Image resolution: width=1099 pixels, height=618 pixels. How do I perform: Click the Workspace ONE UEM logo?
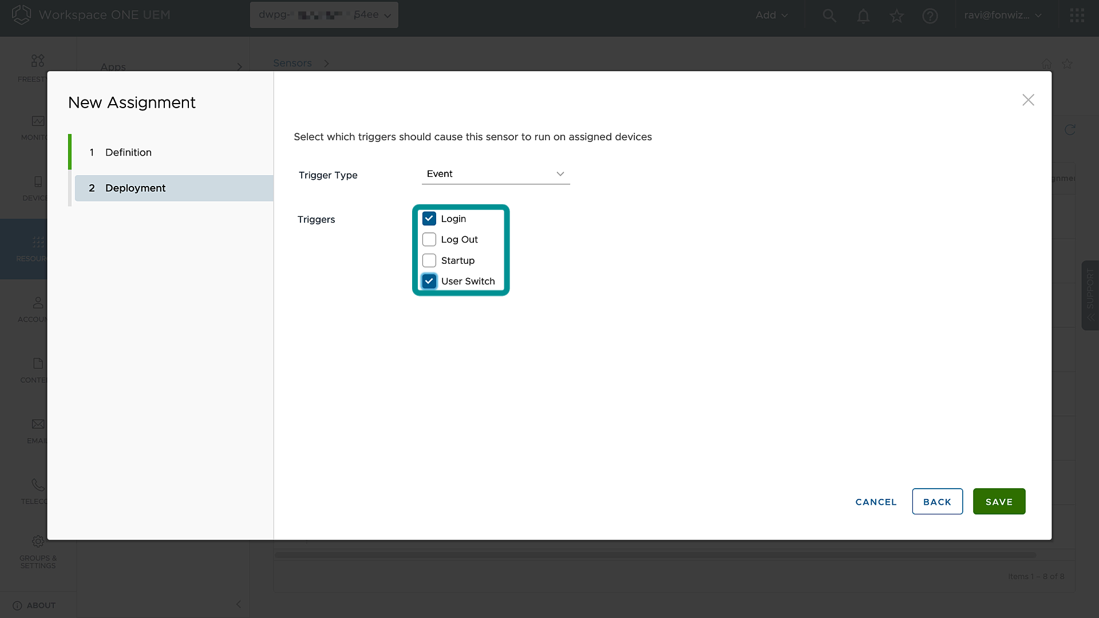pos(21,14)
